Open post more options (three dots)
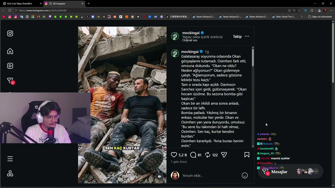This screenshot has width=335, height=188. 247,36
